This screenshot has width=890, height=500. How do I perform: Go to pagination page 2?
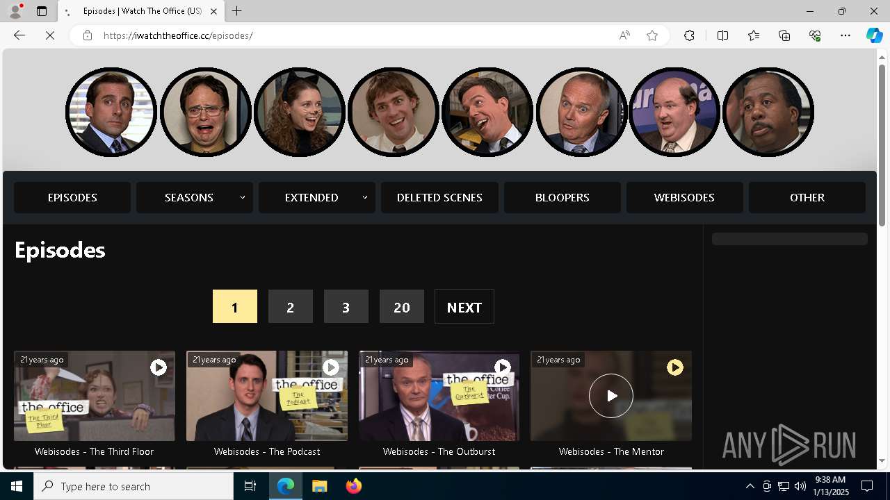(291, 306)
